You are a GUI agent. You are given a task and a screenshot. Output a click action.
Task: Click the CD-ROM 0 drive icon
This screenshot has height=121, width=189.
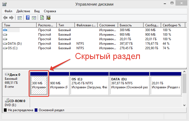7,100
